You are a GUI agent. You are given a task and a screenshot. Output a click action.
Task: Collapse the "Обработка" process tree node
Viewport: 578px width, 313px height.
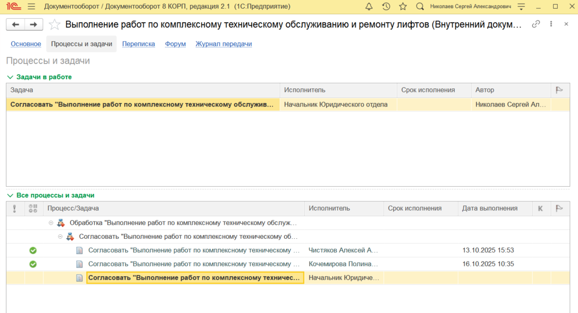coord(50,223)
